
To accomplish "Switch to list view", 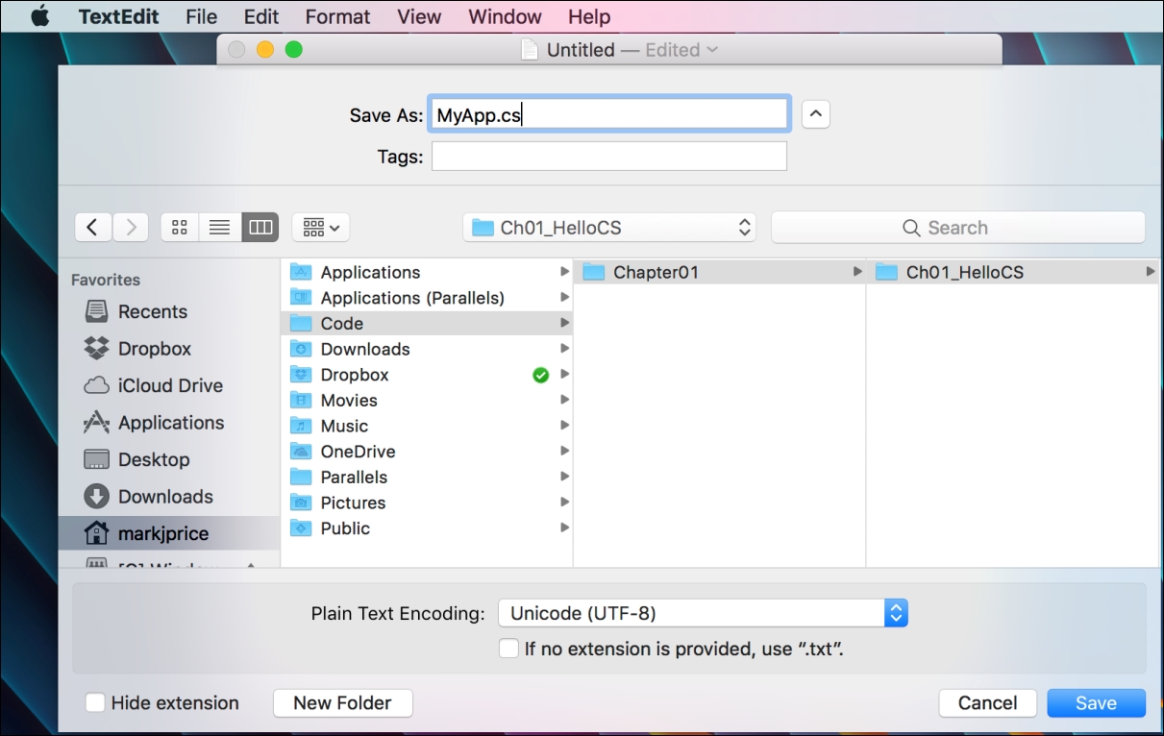I will (x=220, y=228).
